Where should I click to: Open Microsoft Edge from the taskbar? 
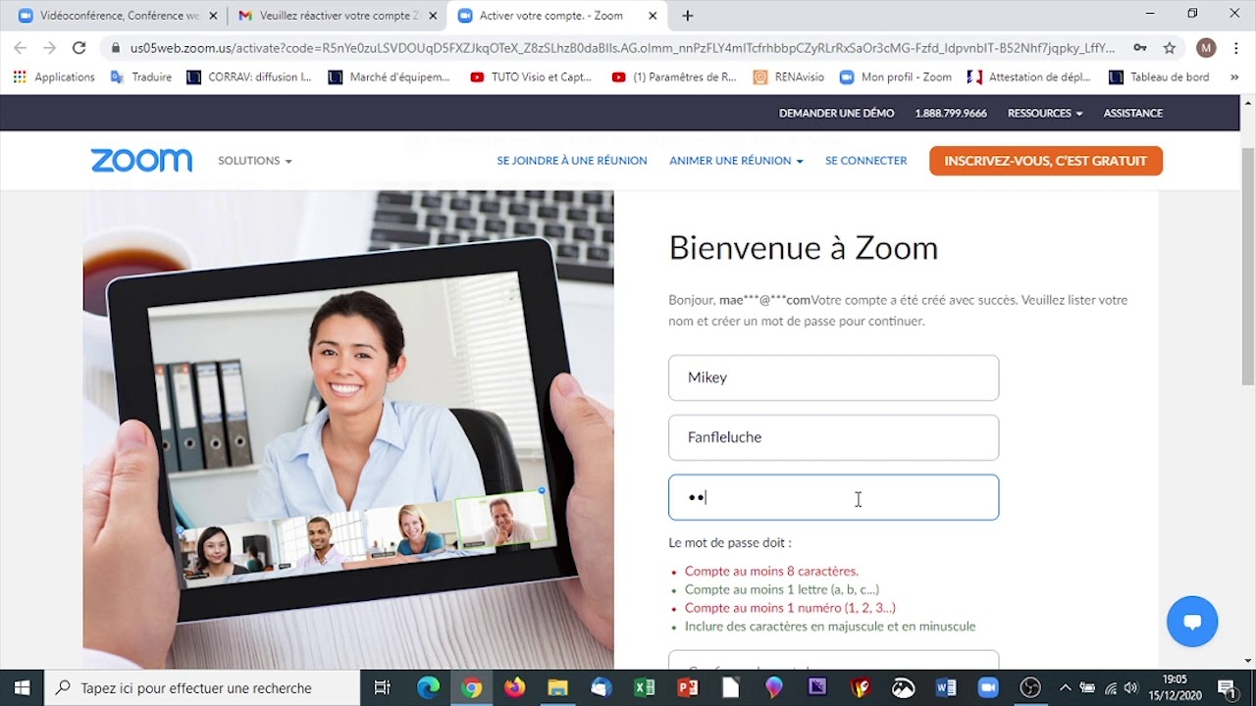pyautogui.click(x=429, y=687)
